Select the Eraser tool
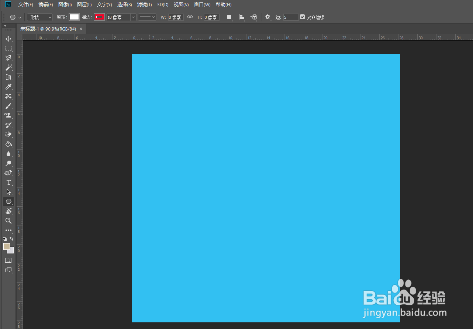Viewport: 473px width, 329px height. [8, 134]
